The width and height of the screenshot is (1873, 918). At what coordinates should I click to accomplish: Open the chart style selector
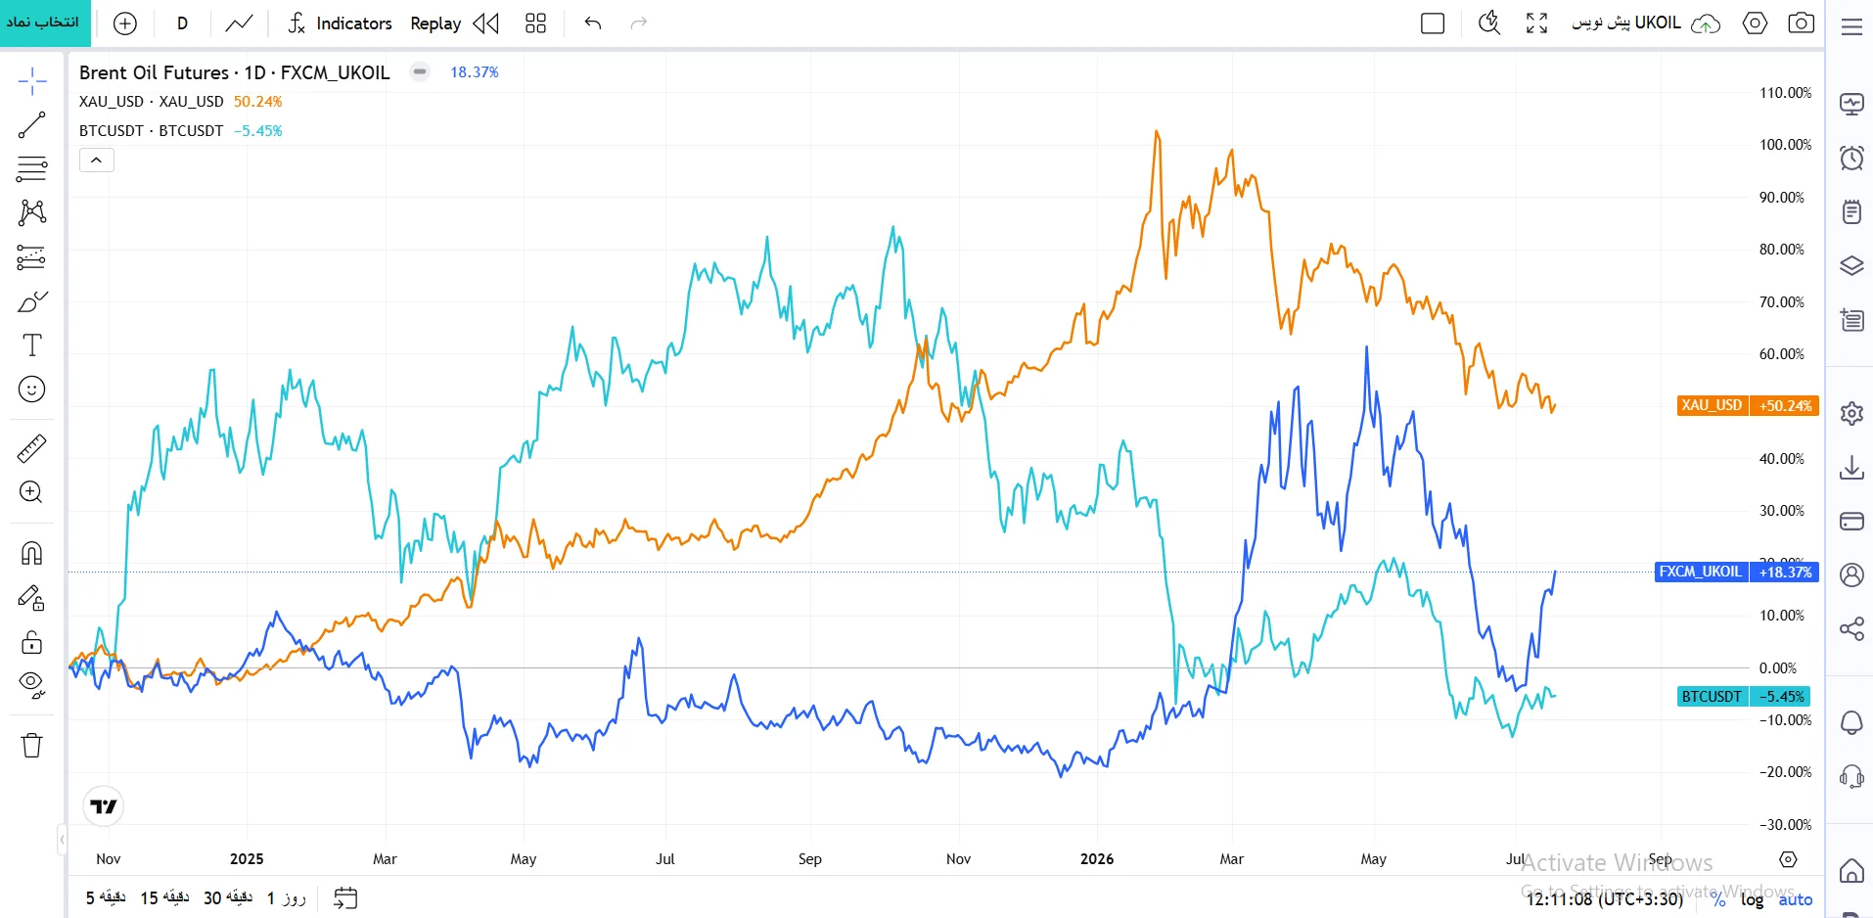pos(239,23)
